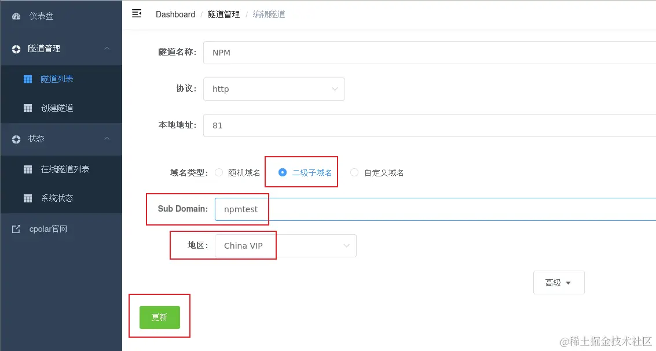The height and width of the screenshot is (351, 656).
Task: Select the 自定义域名 radio button
Action: 354,172
